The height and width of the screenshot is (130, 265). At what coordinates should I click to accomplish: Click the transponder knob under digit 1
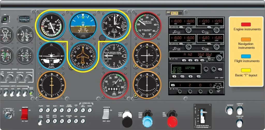click(180, 92)
